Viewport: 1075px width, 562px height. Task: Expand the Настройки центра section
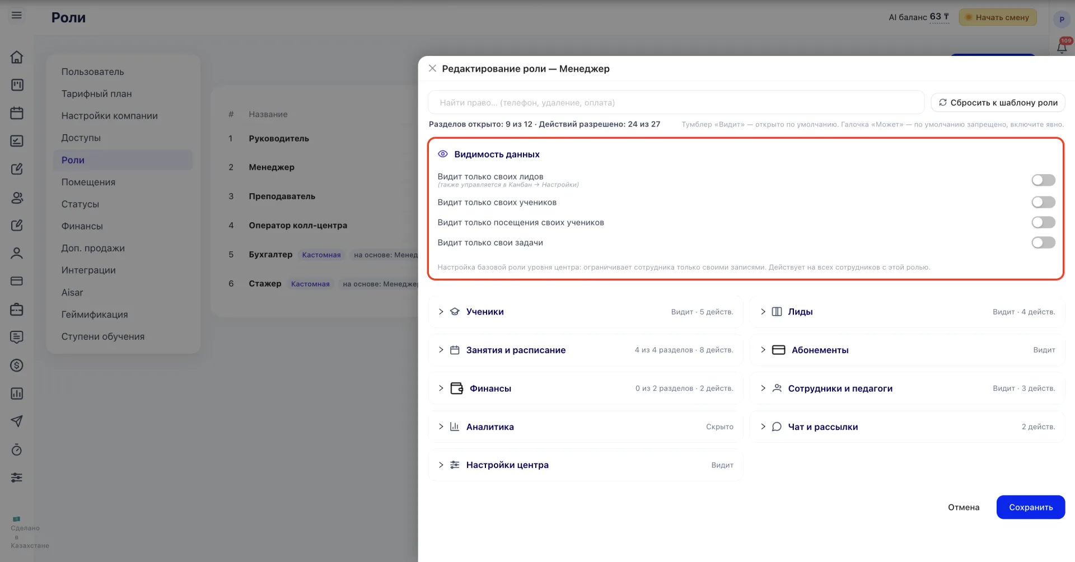tap(441, 465)
